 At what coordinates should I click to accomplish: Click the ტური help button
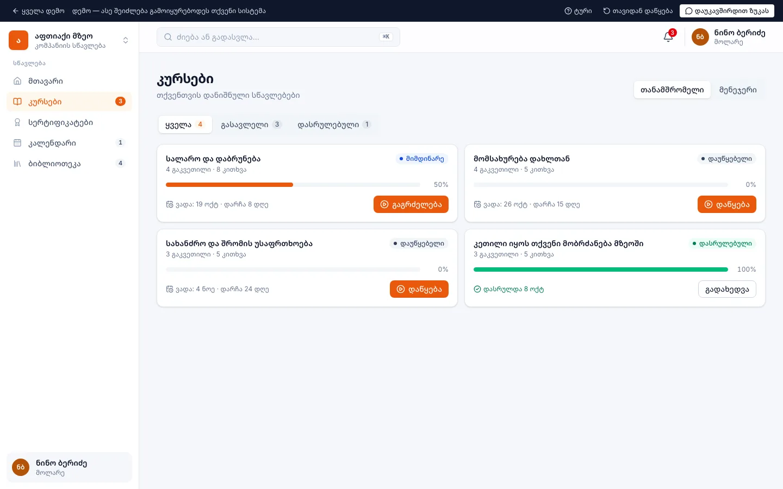578,11
